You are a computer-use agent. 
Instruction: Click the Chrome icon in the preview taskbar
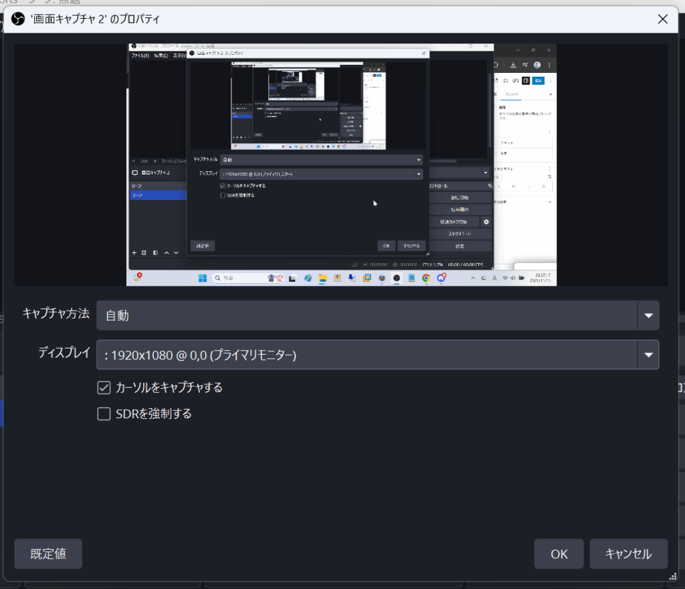pyautogui.click(x=425, y=278)
